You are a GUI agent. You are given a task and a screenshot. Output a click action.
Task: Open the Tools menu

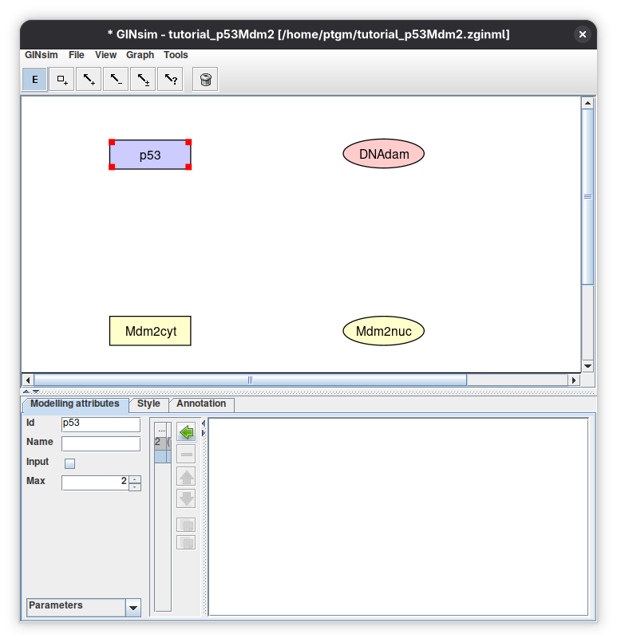click(176, 55)
